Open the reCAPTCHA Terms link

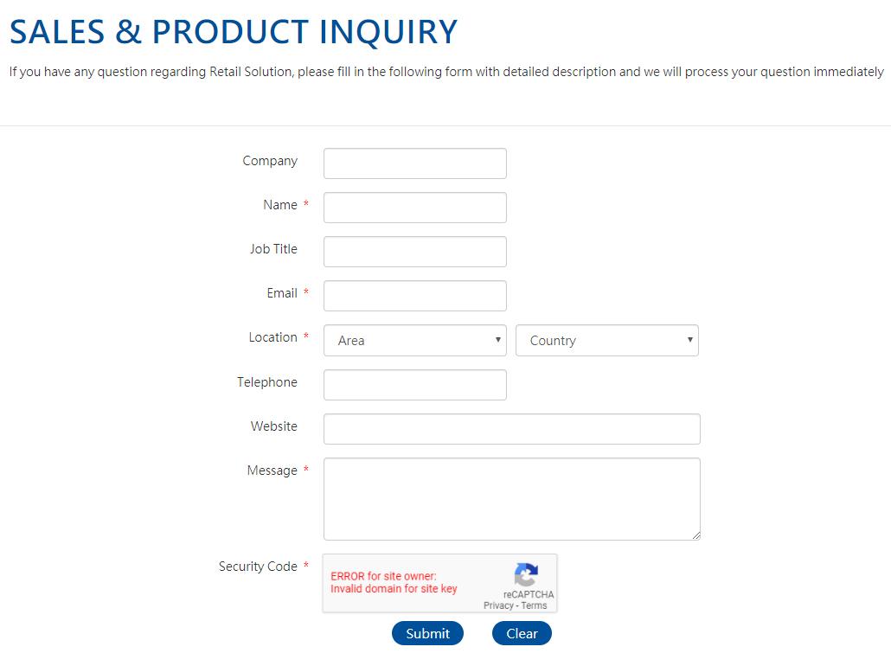click(x=534, y=605)
